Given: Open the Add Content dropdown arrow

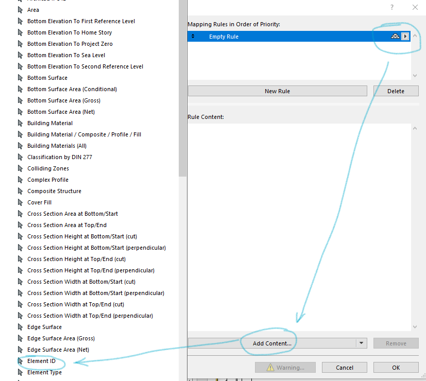Looking at the screenshot, I should (x=361, y=343).
